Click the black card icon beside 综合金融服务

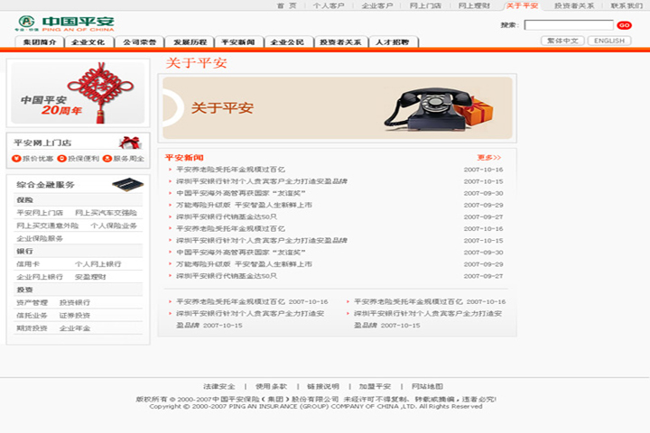[127, 184]
